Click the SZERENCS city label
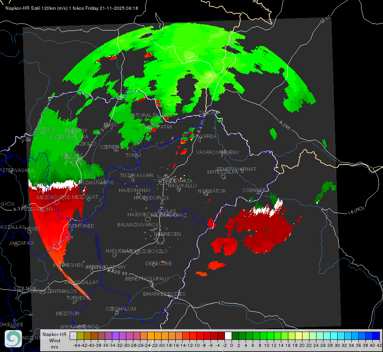The height and width of the screenshot is (352, 383). pos(113,147)
